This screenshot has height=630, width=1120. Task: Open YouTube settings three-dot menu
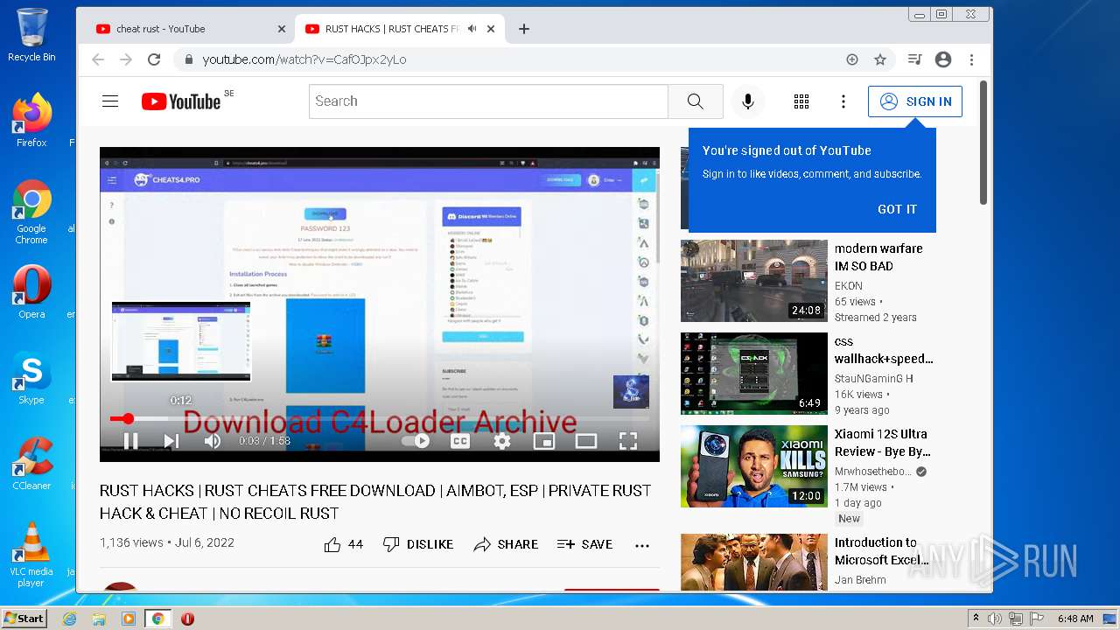coord(843,101)
